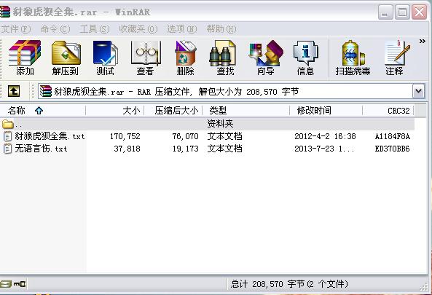Open the 文件(F) menu
Image resolution: width=432 pixels, height=295 pixels.
(x=15, y=29)
